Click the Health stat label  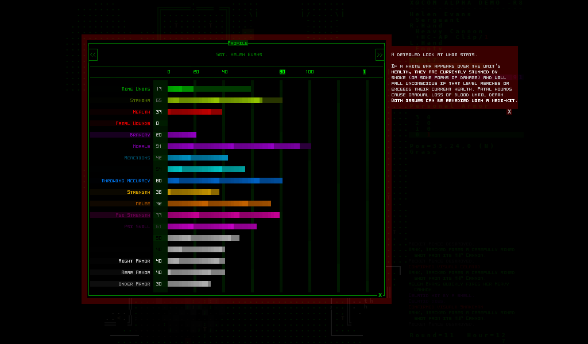tap(141, 112)
